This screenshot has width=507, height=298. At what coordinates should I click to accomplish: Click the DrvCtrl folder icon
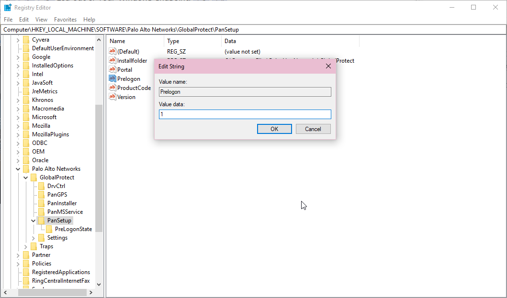point(41,186)
